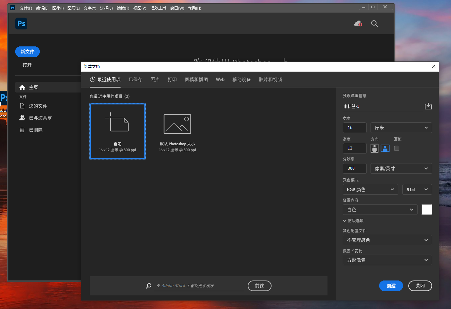Close the 新建文档 dialog with X
The height and width of the screenshot is (309, 451).
coord(434,66)
